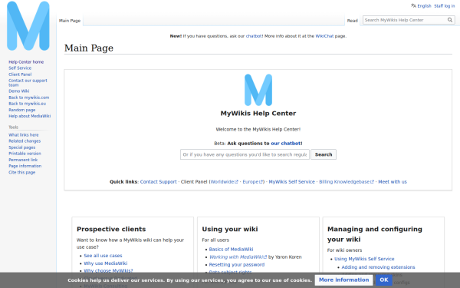Open Billing Knowledgebase link

point(347,182)
